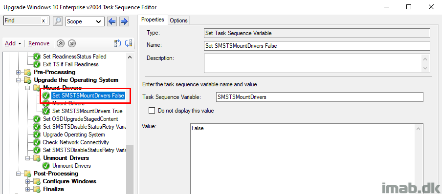Click the read-only Type field
442x194 pixels.
click(317, 33)
